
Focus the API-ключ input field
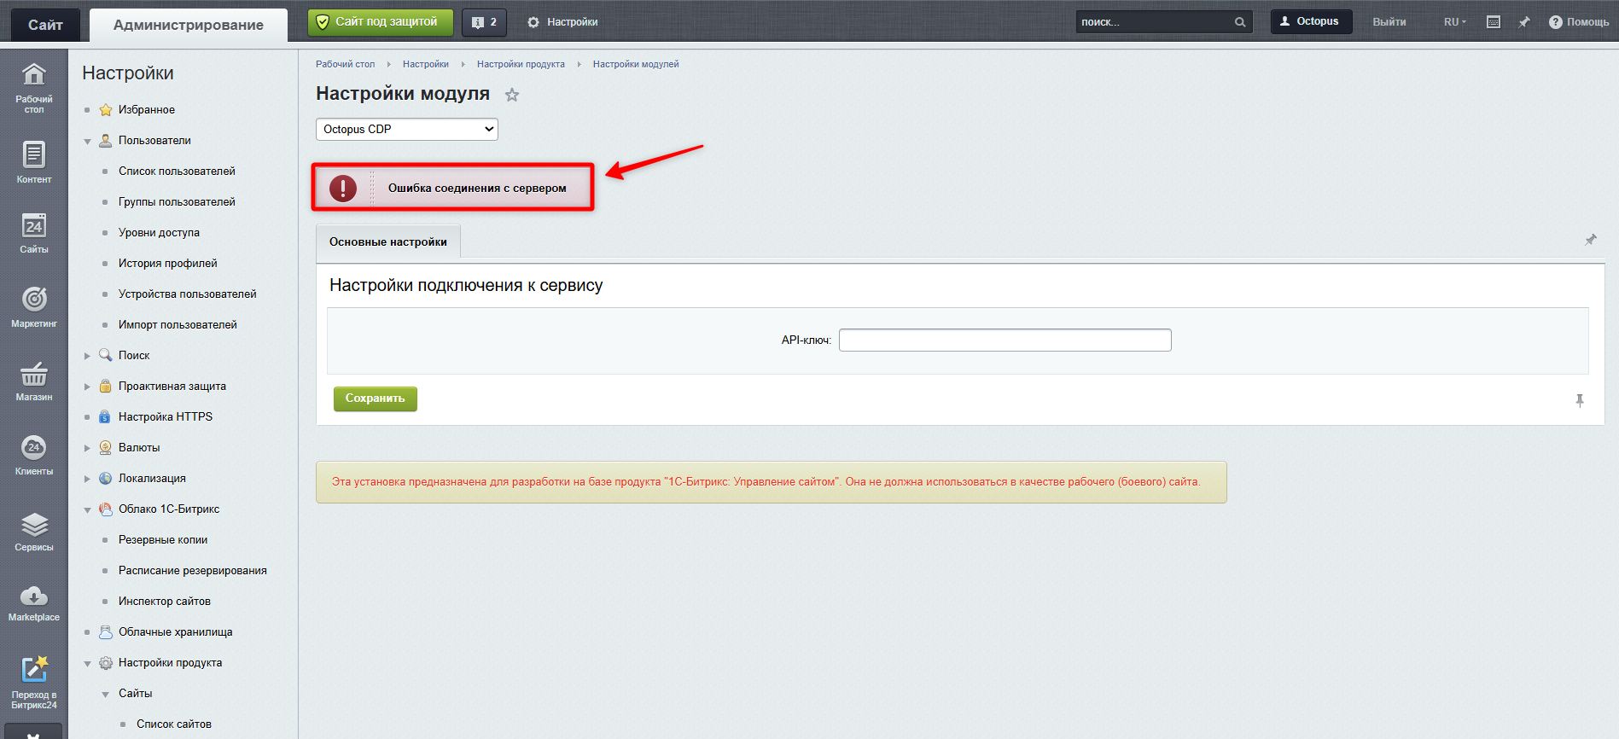click(x=1005, y=340)
